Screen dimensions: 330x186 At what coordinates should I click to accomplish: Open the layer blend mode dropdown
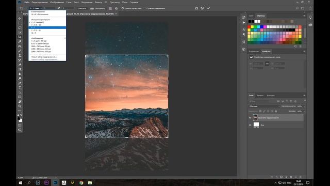tap(264, 106)
